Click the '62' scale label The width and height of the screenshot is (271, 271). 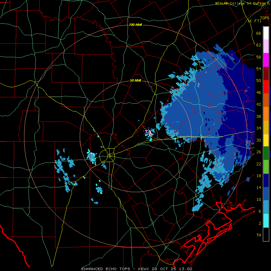259,45
